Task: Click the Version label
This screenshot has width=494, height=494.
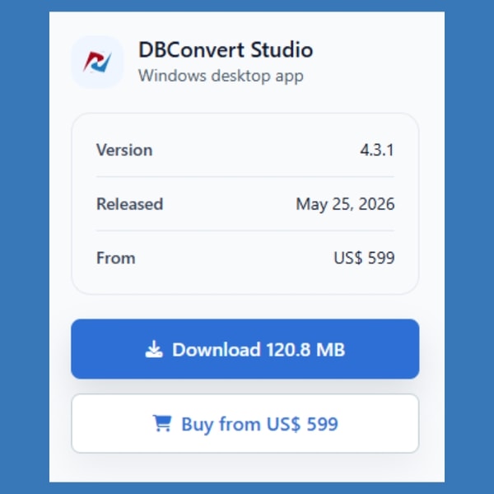Action: (x=124, y=150)
